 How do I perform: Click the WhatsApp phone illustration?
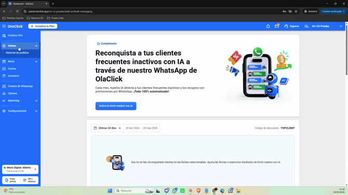click(259, 73)
